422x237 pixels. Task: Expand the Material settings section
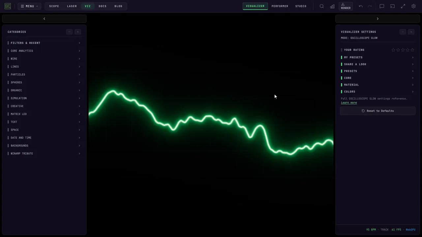pyautogui.click(x=377, y=85)
